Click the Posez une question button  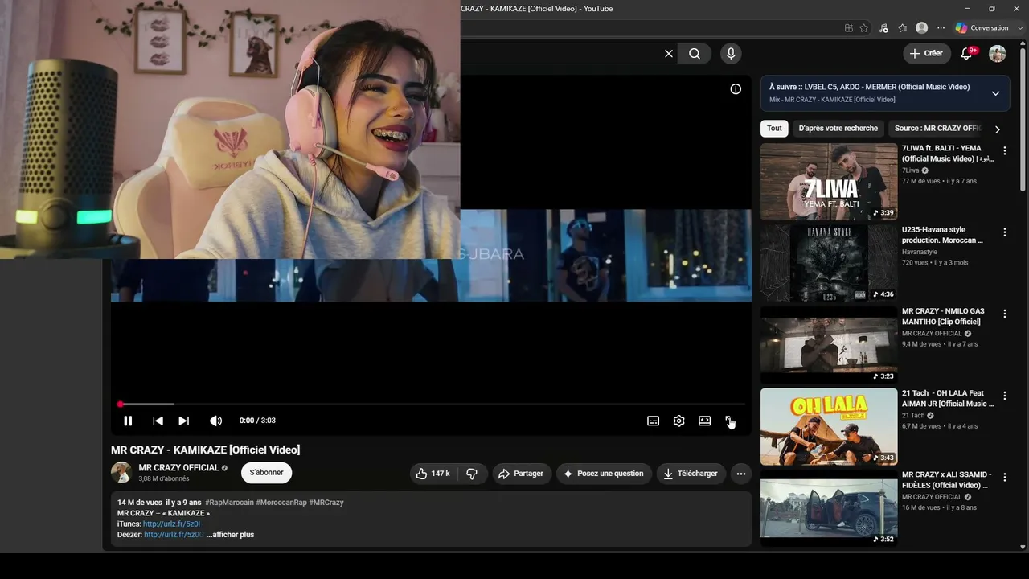click(604, 474)
